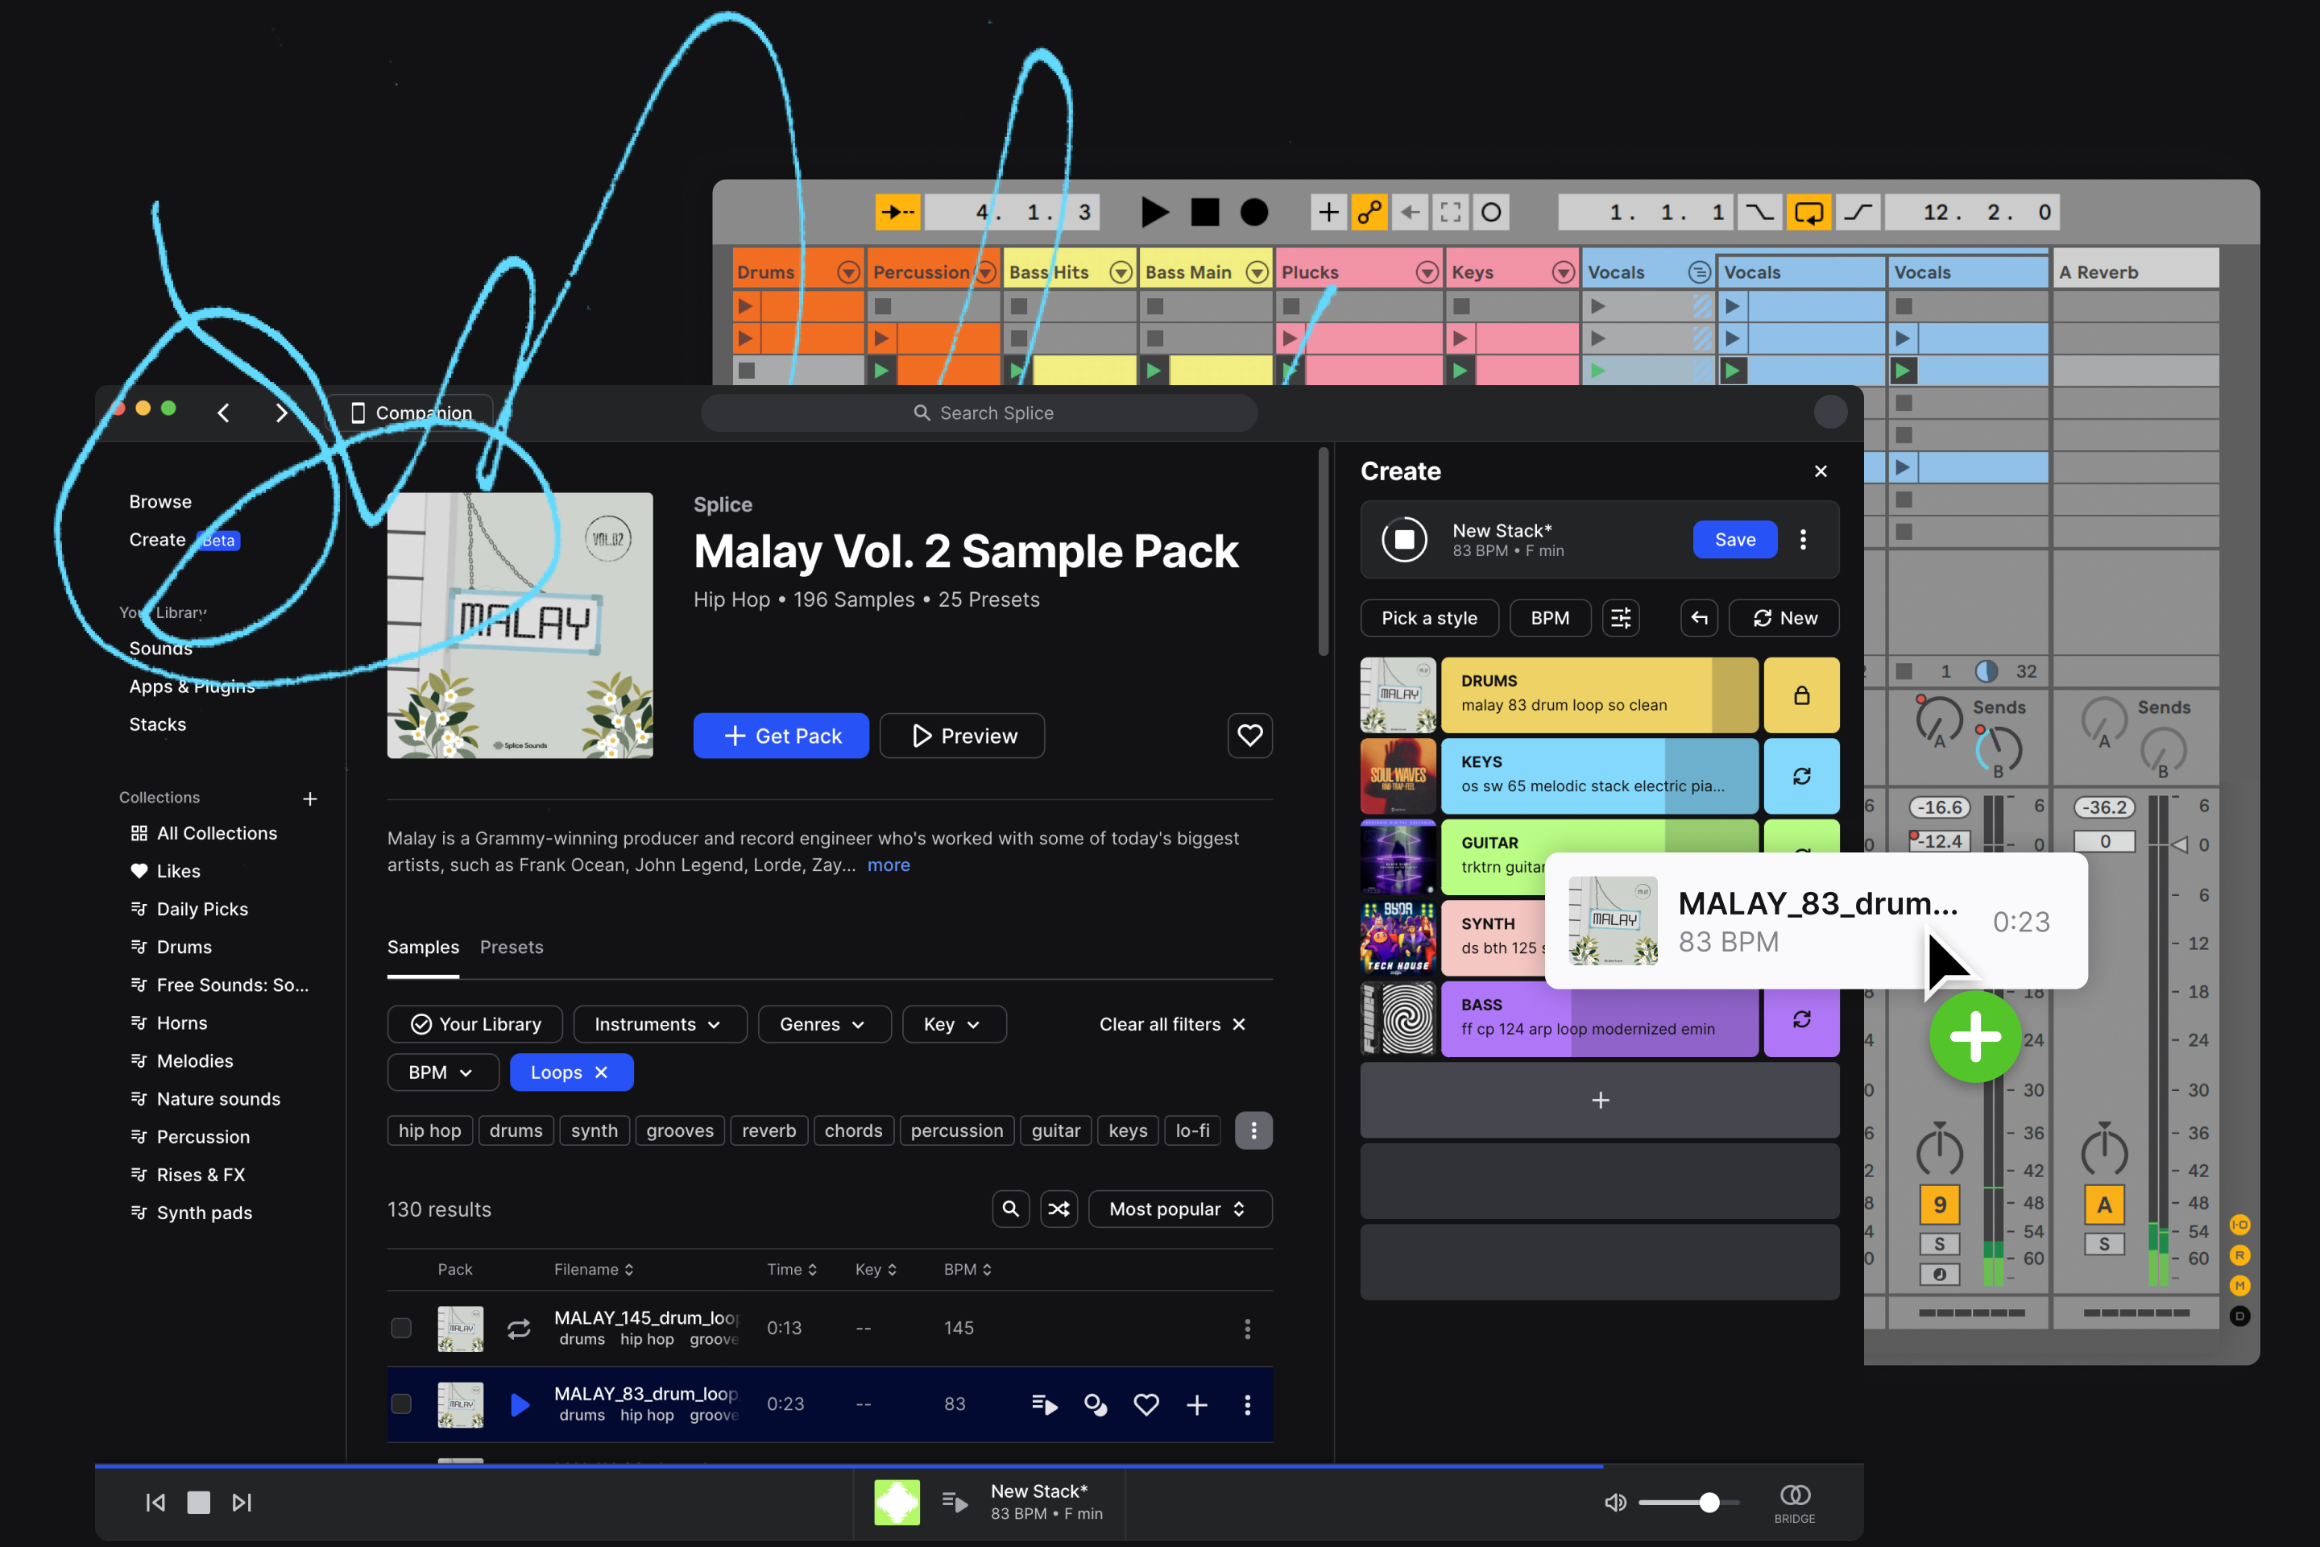Toggle the automation arm icon in Ableton toolbar
This screenshot has width=2320, height=1547.
(x=1369, y=212)
